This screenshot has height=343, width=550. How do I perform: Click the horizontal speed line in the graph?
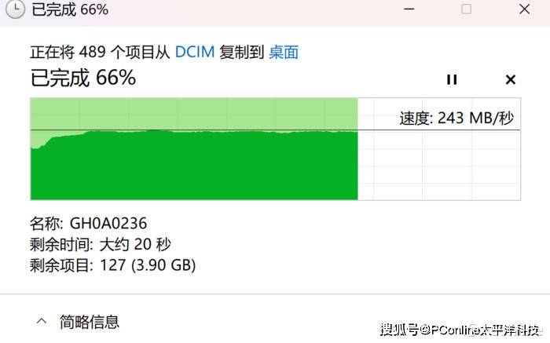point(275,130)
